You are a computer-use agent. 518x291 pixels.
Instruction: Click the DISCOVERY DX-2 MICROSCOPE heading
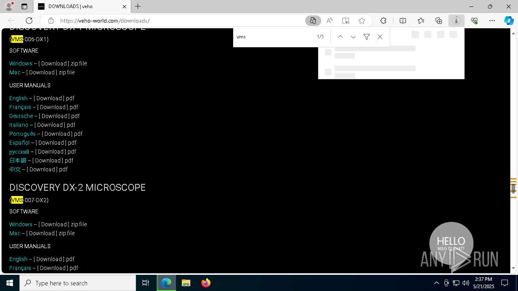click(x=77, y=188)
